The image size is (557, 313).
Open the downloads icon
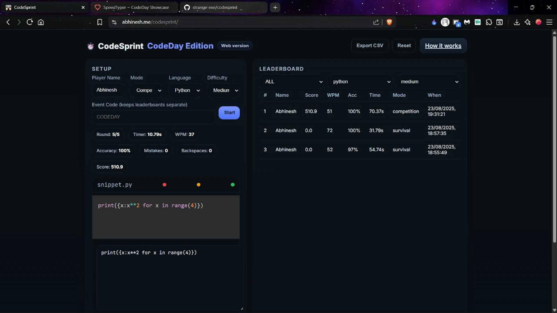click(516, 22)
